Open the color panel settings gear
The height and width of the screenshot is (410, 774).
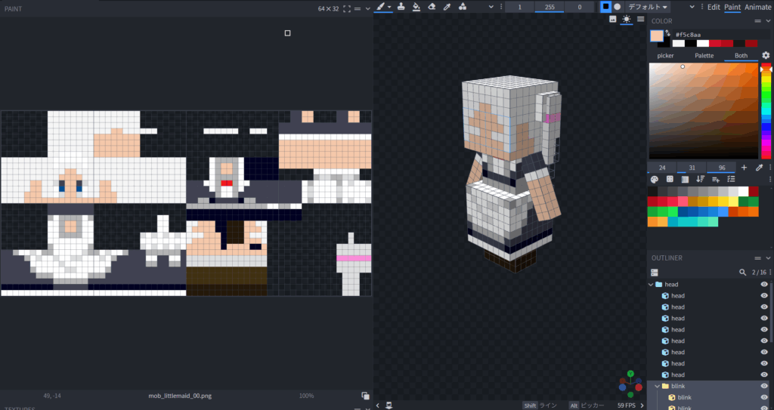coord(765,56)
